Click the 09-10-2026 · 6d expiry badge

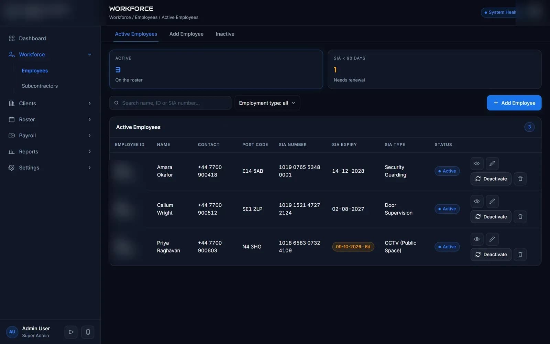(353, 247)
